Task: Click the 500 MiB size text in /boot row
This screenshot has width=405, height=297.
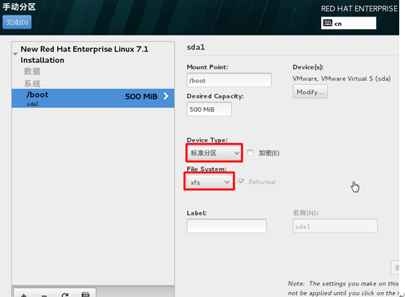Action: pos(141,96)
